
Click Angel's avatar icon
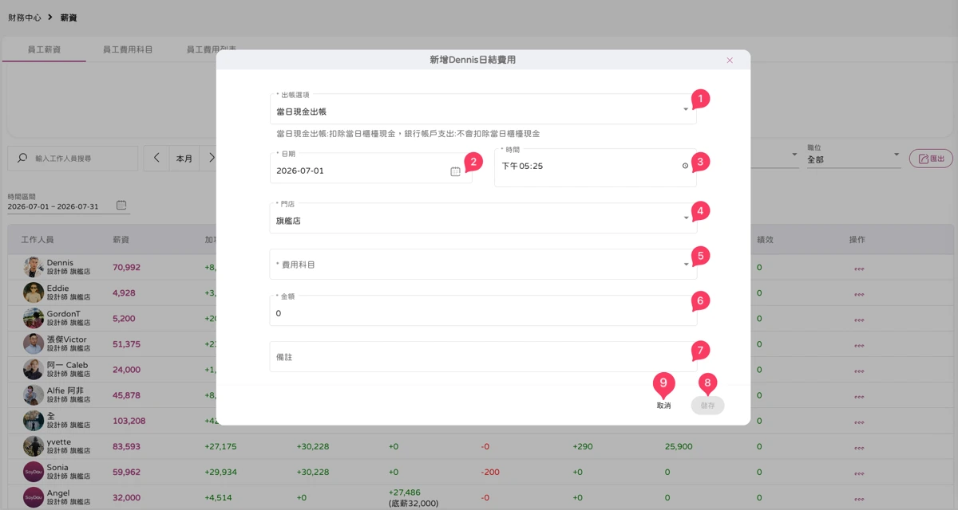click(34, 497)
